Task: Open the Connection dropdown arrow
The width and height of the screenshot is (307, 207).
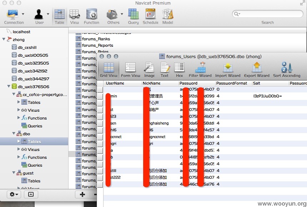Action: 23,14
